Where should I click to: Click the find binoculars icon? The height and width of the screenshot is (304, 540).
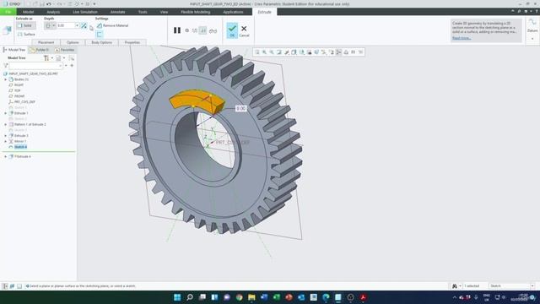coord(455,286)
